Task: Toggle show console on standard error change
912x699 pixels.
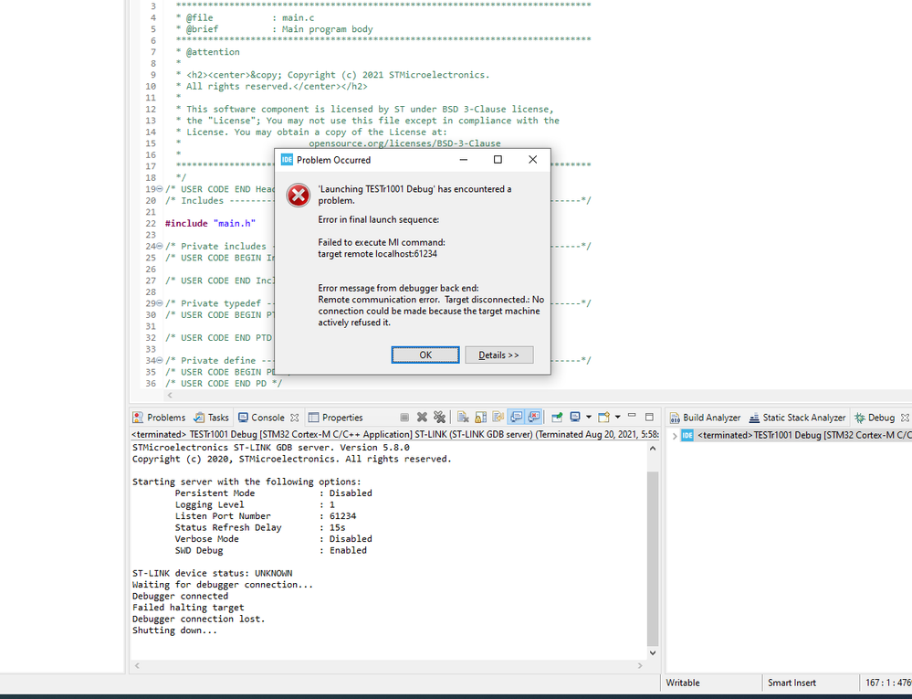Action: [533, 418]
